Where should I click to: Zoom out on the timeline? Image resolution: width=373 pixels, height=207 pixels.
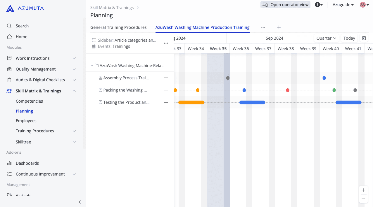pos(363,199)
